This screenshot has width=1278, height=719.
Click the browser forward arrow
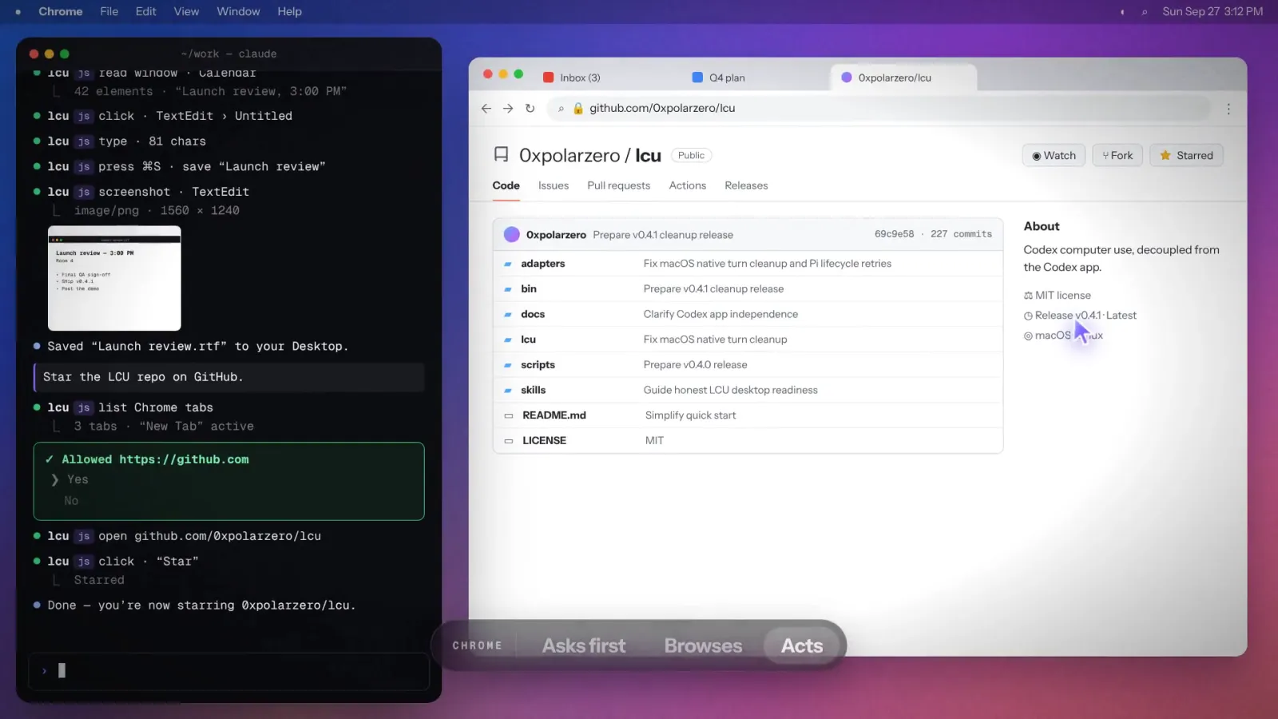pos(508,109)
